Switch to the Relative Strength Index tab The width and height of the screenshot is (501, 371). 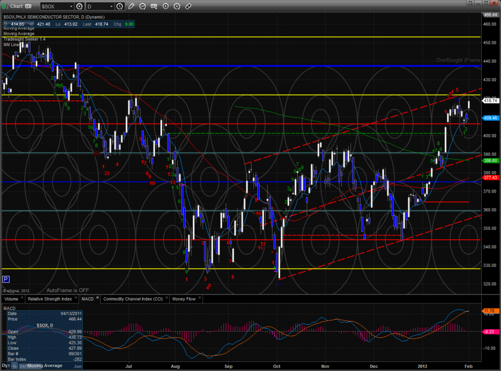50,299
